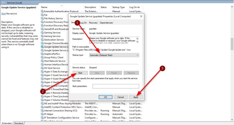The width and height of the screenshot is (234, 125).
Task: Click the Start the service link
Action: 3,14
